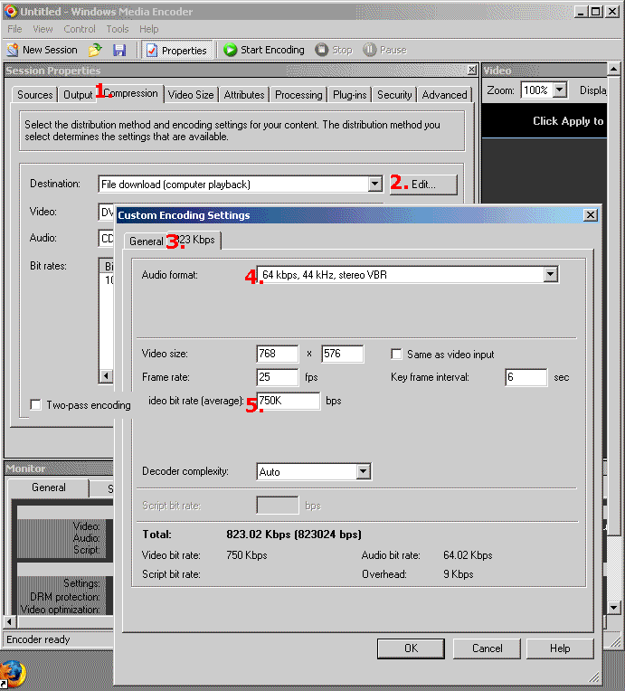Open the Attributes tab
Screen dimensions: 625x691
pos(244,95)
